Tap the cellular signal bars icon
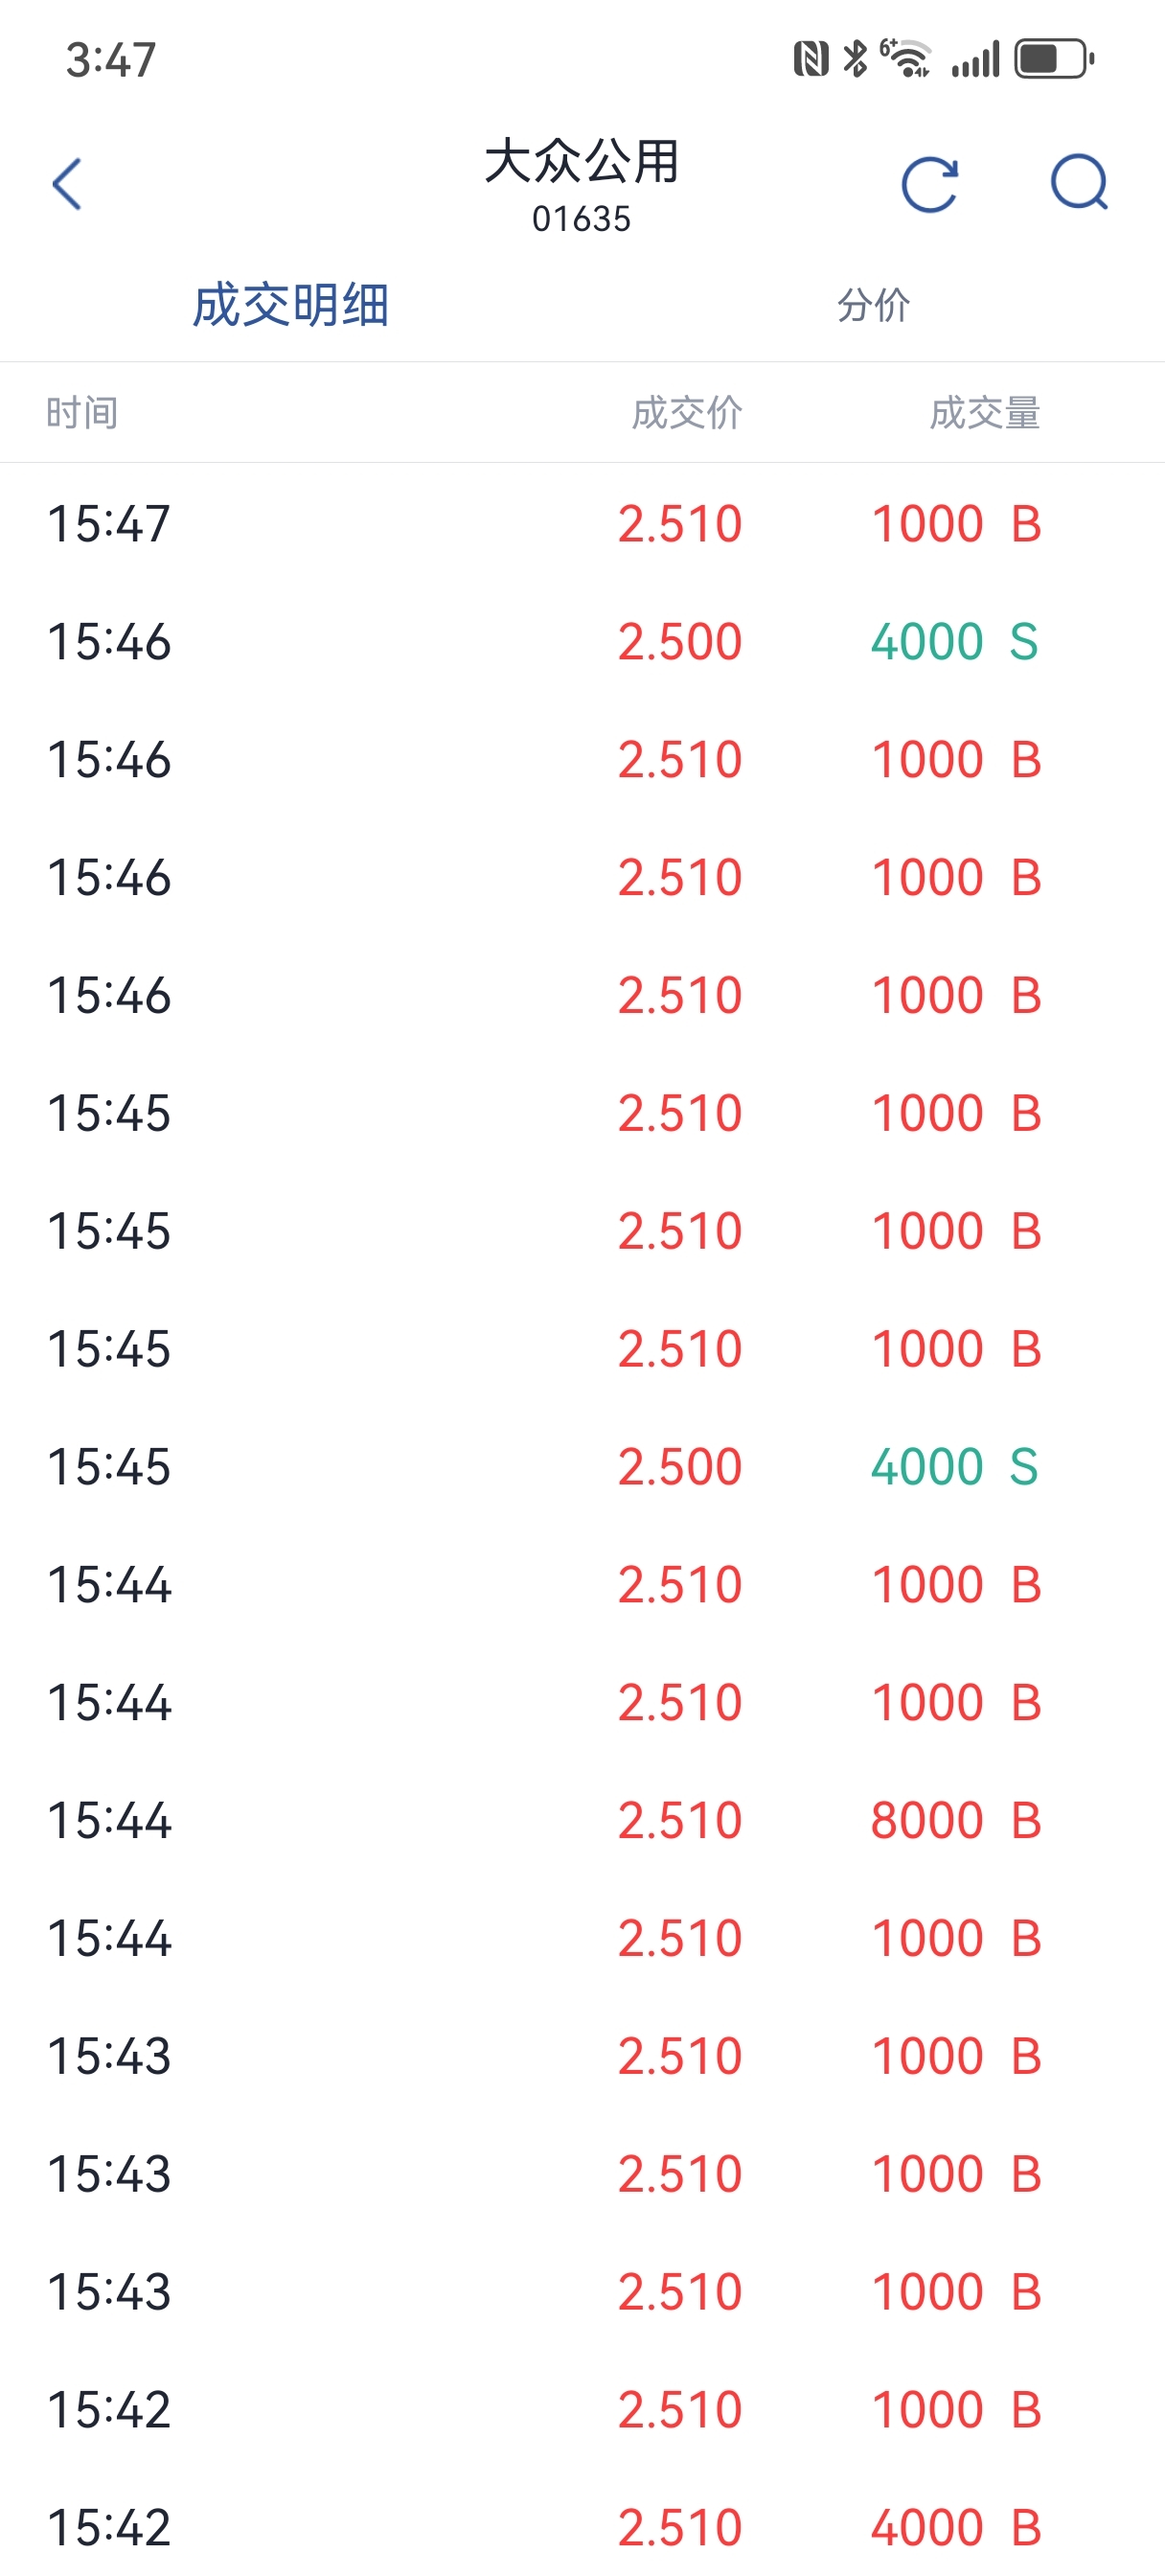1165x2576 pixels. click(975, 60)
